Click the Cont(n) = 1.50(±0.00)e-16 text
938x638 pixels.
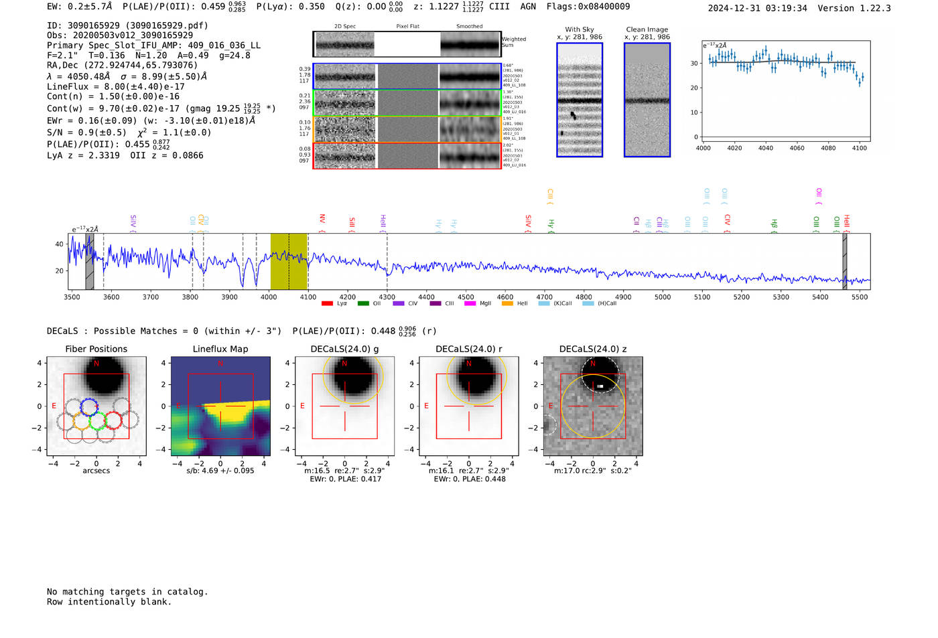113,96
